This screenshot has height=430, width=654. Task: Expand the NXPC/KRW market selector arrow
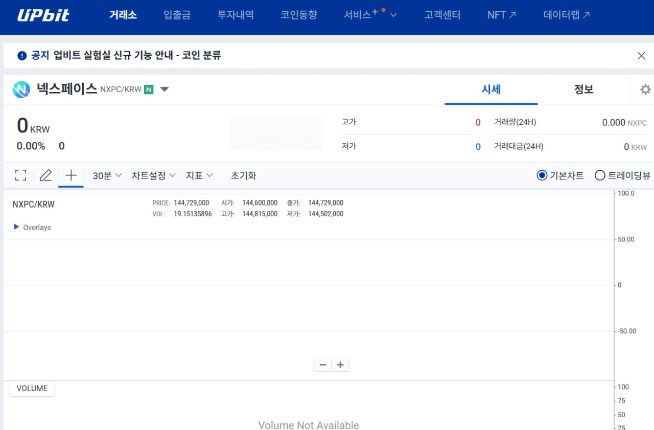pyautogui.click(x=164, y=89)
